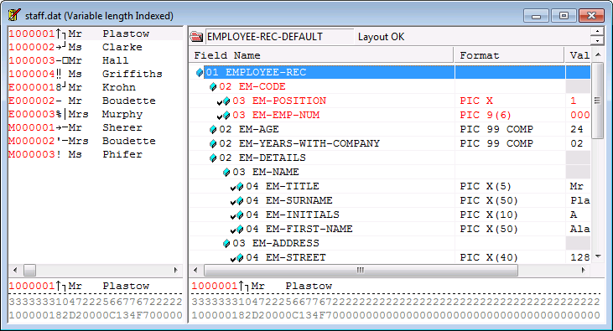The height and width of the screenshot is (331, 613).
Task: Select the 03 EM-POSITION field
Action: point(390,101)
